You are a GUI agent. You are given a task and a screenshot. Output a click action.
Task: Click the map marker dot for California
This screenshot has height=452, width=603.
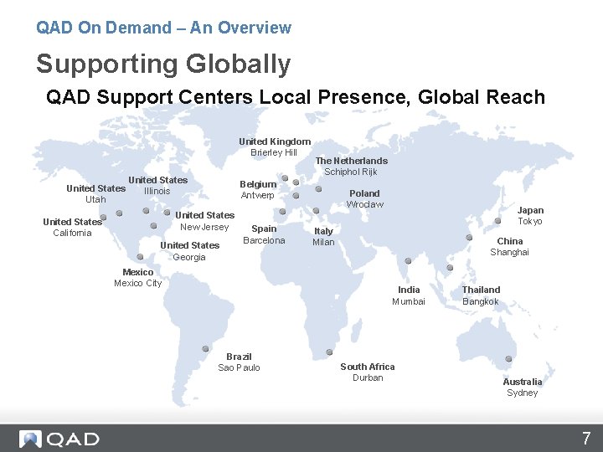[x=103, y=218]
